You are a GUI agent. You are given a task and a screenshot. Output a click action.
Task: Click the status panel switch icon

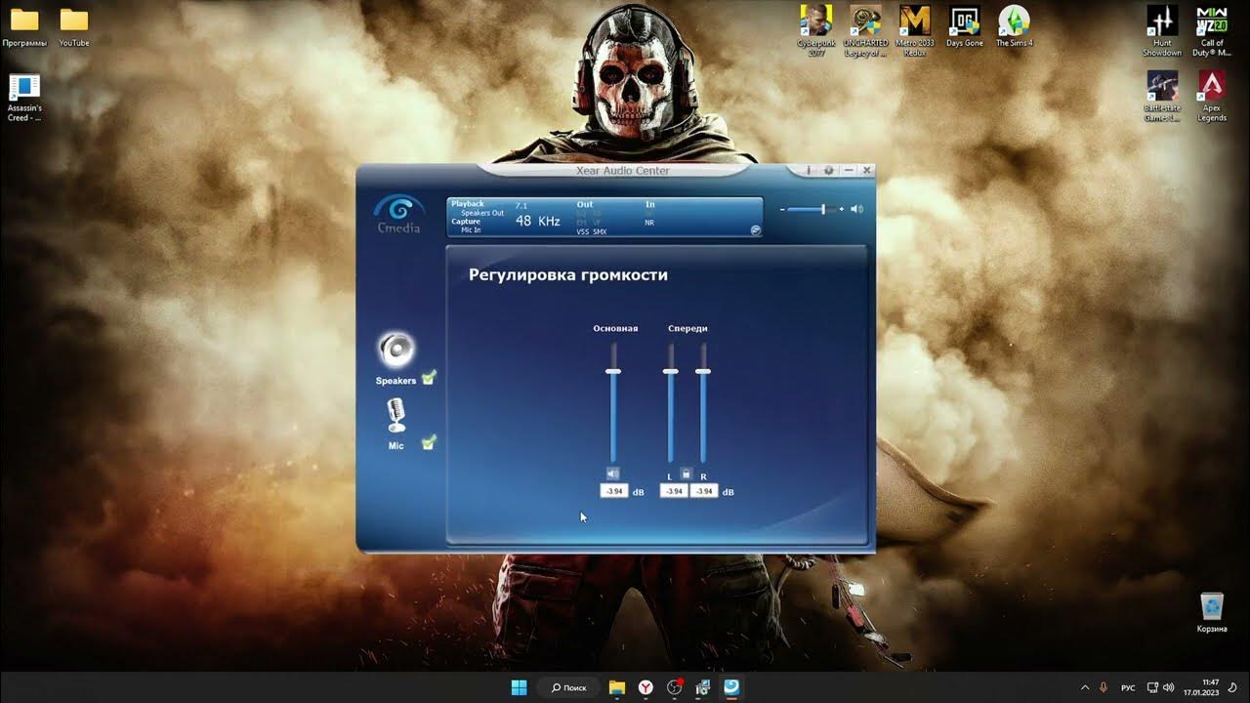755,230
